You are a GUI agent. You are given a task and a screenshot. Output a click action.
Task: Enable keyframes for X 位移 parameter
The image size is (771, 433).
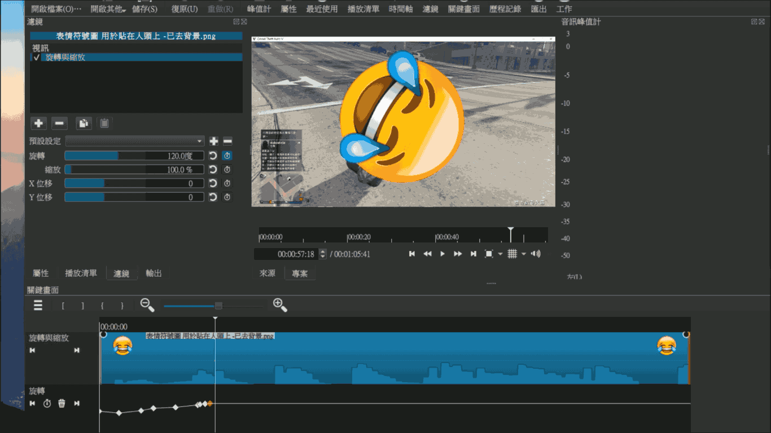pos(227,183)
